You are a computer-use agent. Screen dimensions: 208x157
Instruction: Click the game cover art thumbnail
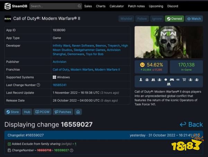168,42
